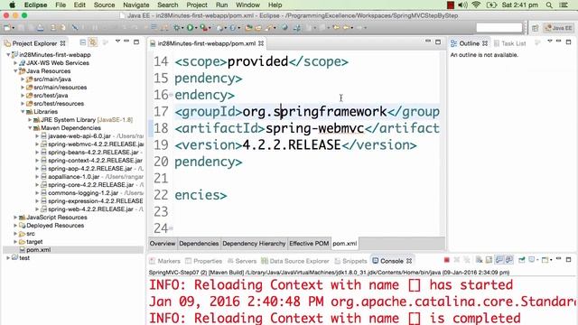Click the Open Perspective icon
Viewport: 578px width, 325px height.
536,28
